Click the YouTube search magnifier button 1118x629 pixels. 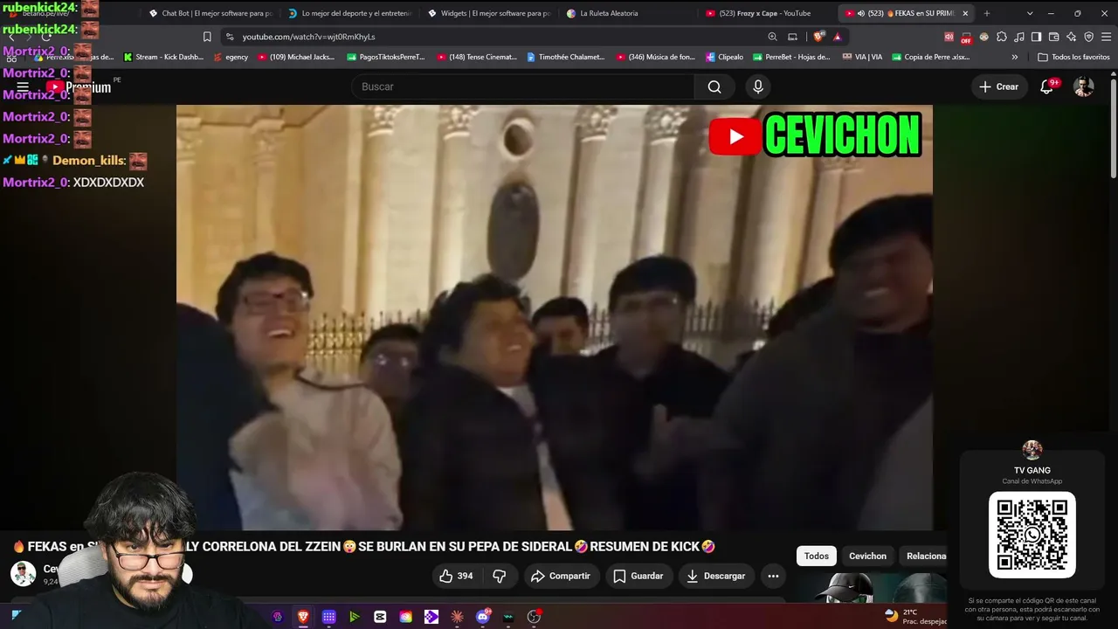point(714,86)
